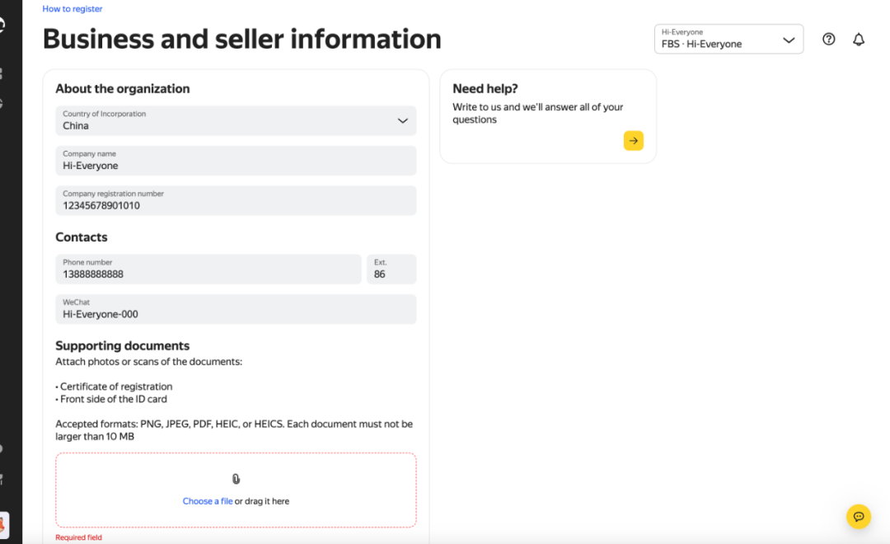Open the FBS · Hi-Everyone store selector
The width and height of the screenshot is (890, 544).
click(x=728, y=39)
